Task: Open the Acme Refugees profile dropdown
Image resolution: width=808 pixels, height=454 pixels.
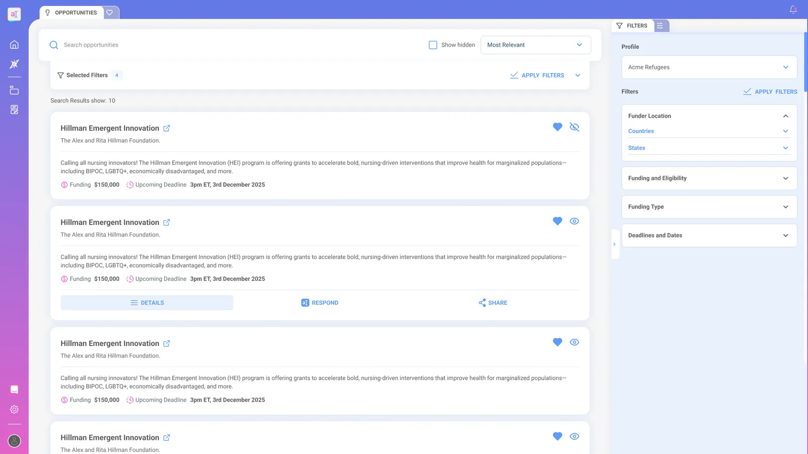Action: [x=709, y=67]
